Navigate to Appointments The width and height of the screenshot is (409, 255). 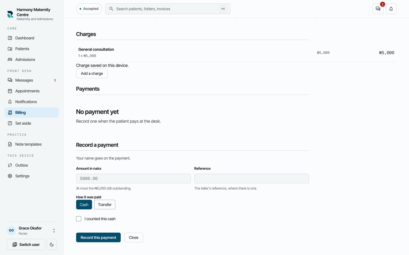[x=32, y=91]
